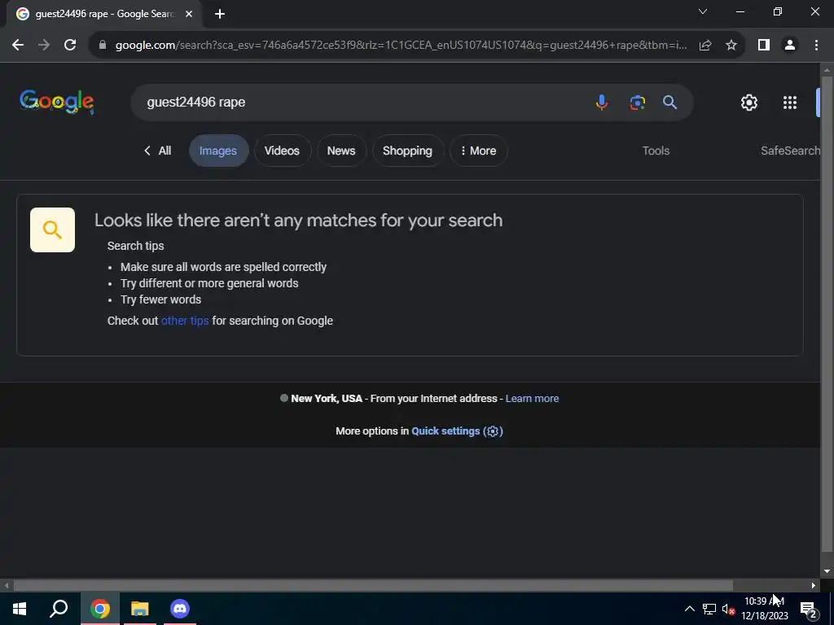Click the horizontal scrollbar thumb
834x625 pixels.
click(x=373, y=586)
